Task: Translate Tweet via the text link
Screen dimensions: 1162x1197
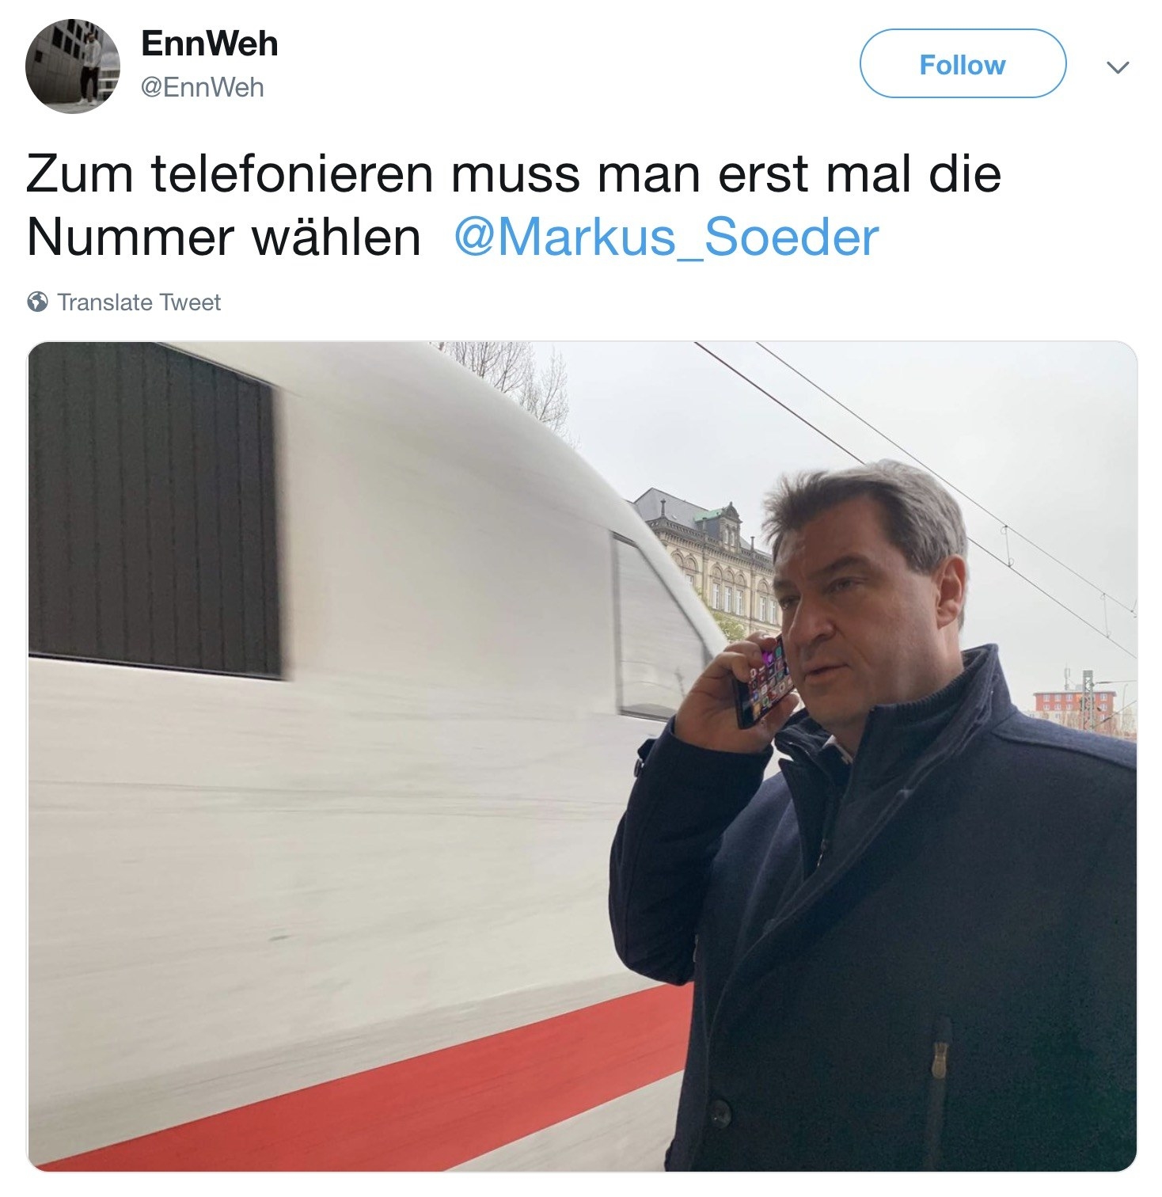Action: (x=139, y=302)
